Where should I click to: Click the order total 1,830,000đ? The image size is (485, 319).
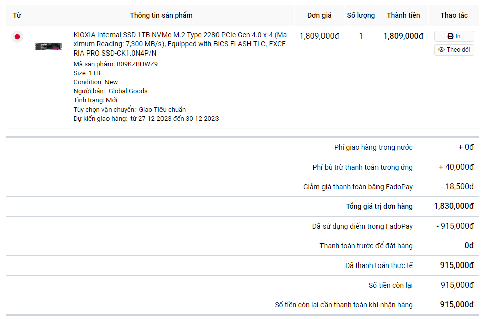pos(454,206)
